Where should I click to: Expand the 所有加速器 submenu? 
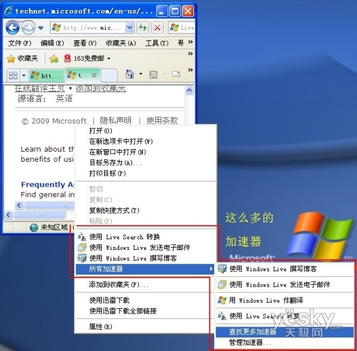click(145, 269)
